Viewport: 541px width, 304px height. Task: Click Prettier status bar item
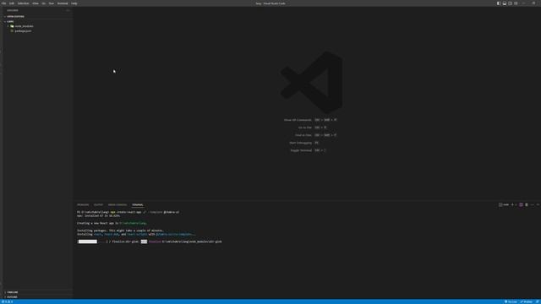[527, 301]
